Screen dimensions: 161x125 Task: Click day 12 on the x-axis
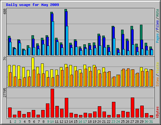tap(62, 122)
